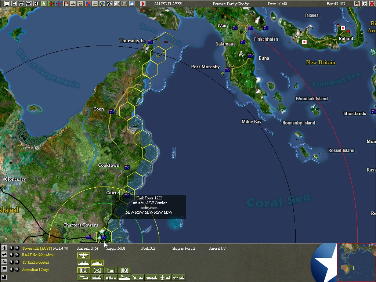Click the minimap thumbnail in bottom right
The height and width of the screenshot is (282, 376).
(356, 262)
